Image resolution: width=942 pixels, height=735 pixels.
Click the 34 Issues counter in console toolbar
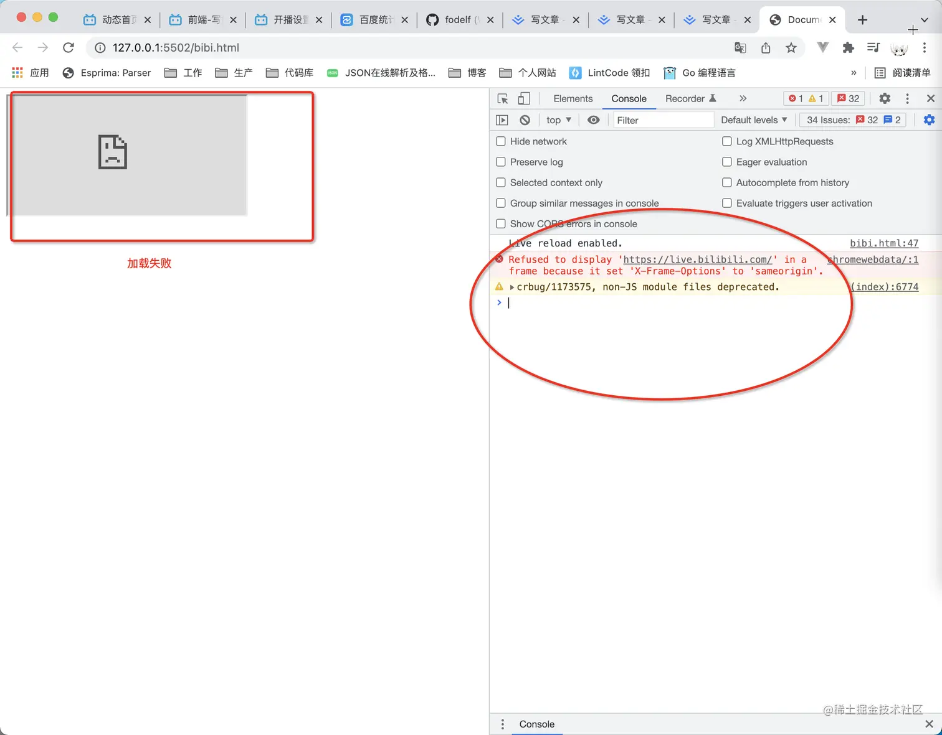pyautogui.click(x=854, y=120)
